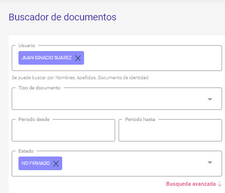Expand the Estado dropdown arrow
The width and height of the screenshot is (225, 193).
210,162
